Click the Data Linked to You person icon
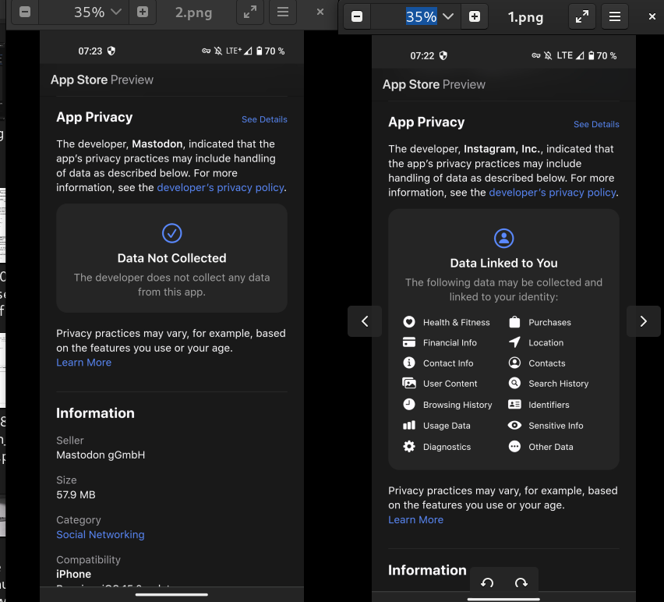 point(504,238)
